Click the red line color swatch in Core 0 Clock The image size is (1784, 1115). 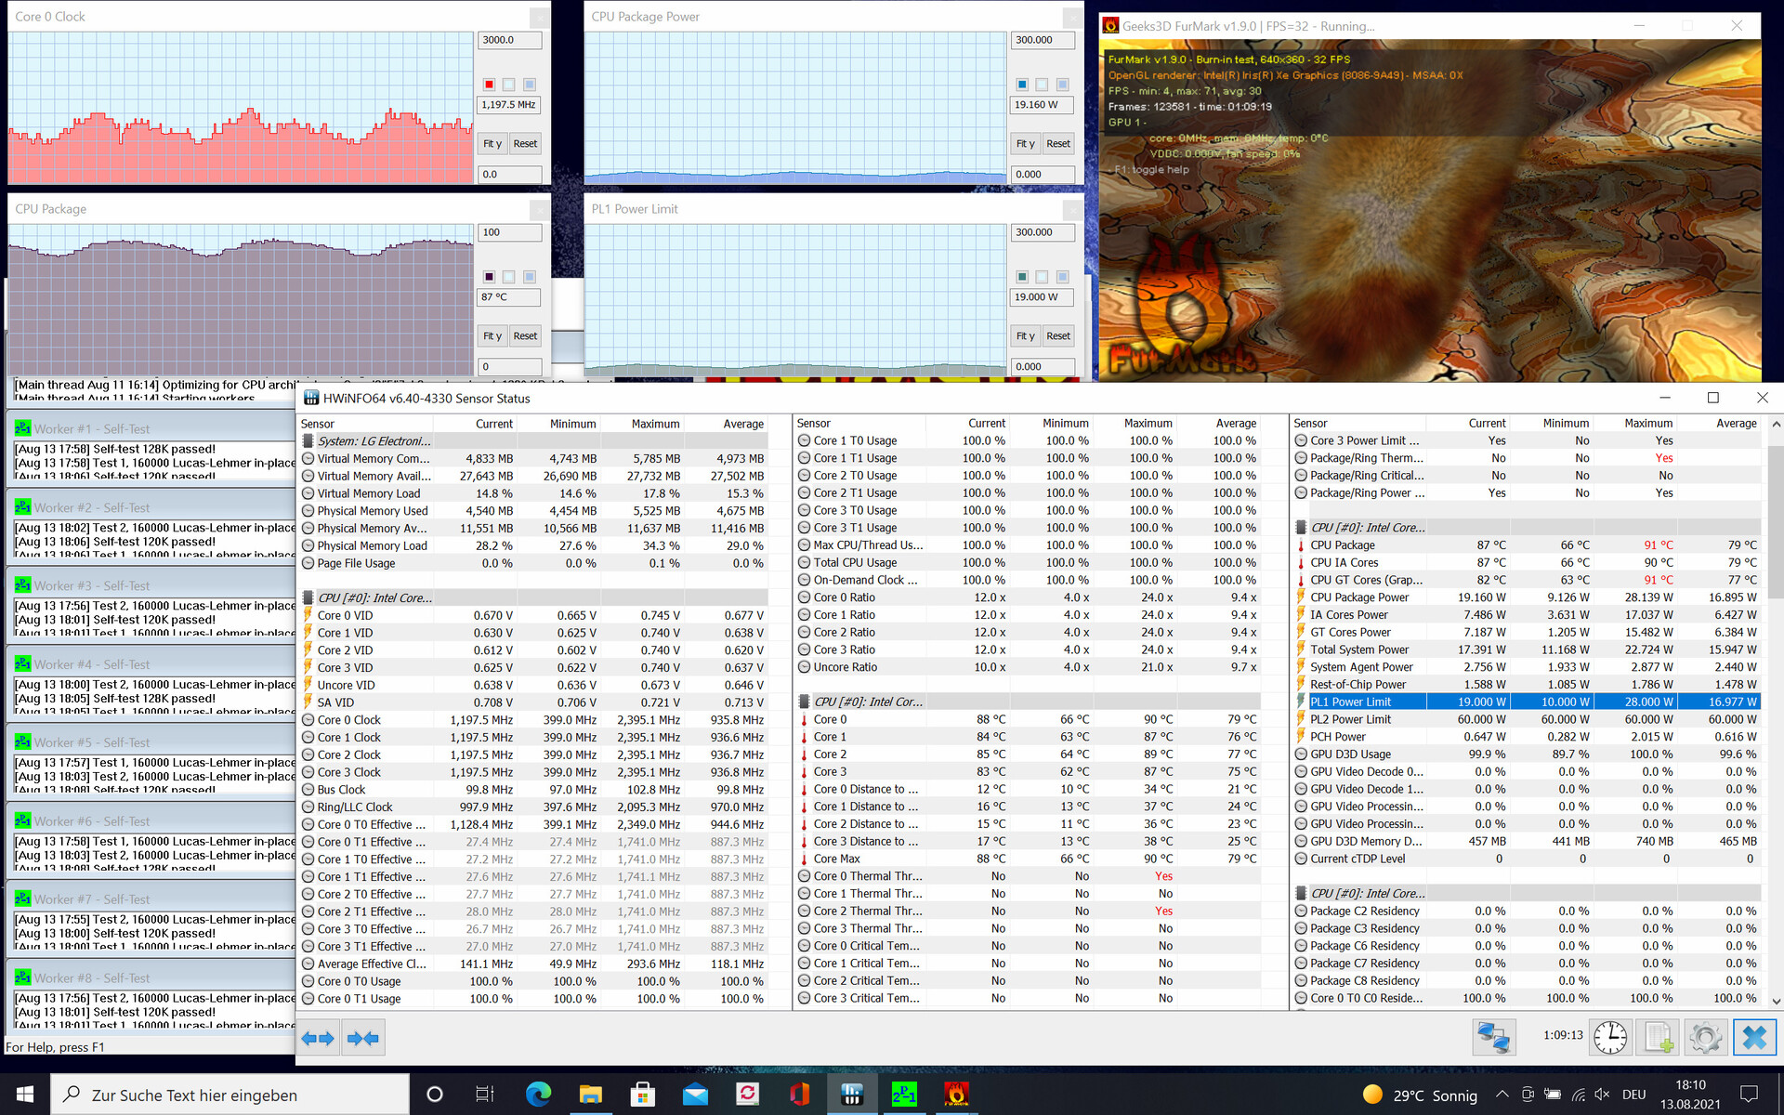pos(489,85)
